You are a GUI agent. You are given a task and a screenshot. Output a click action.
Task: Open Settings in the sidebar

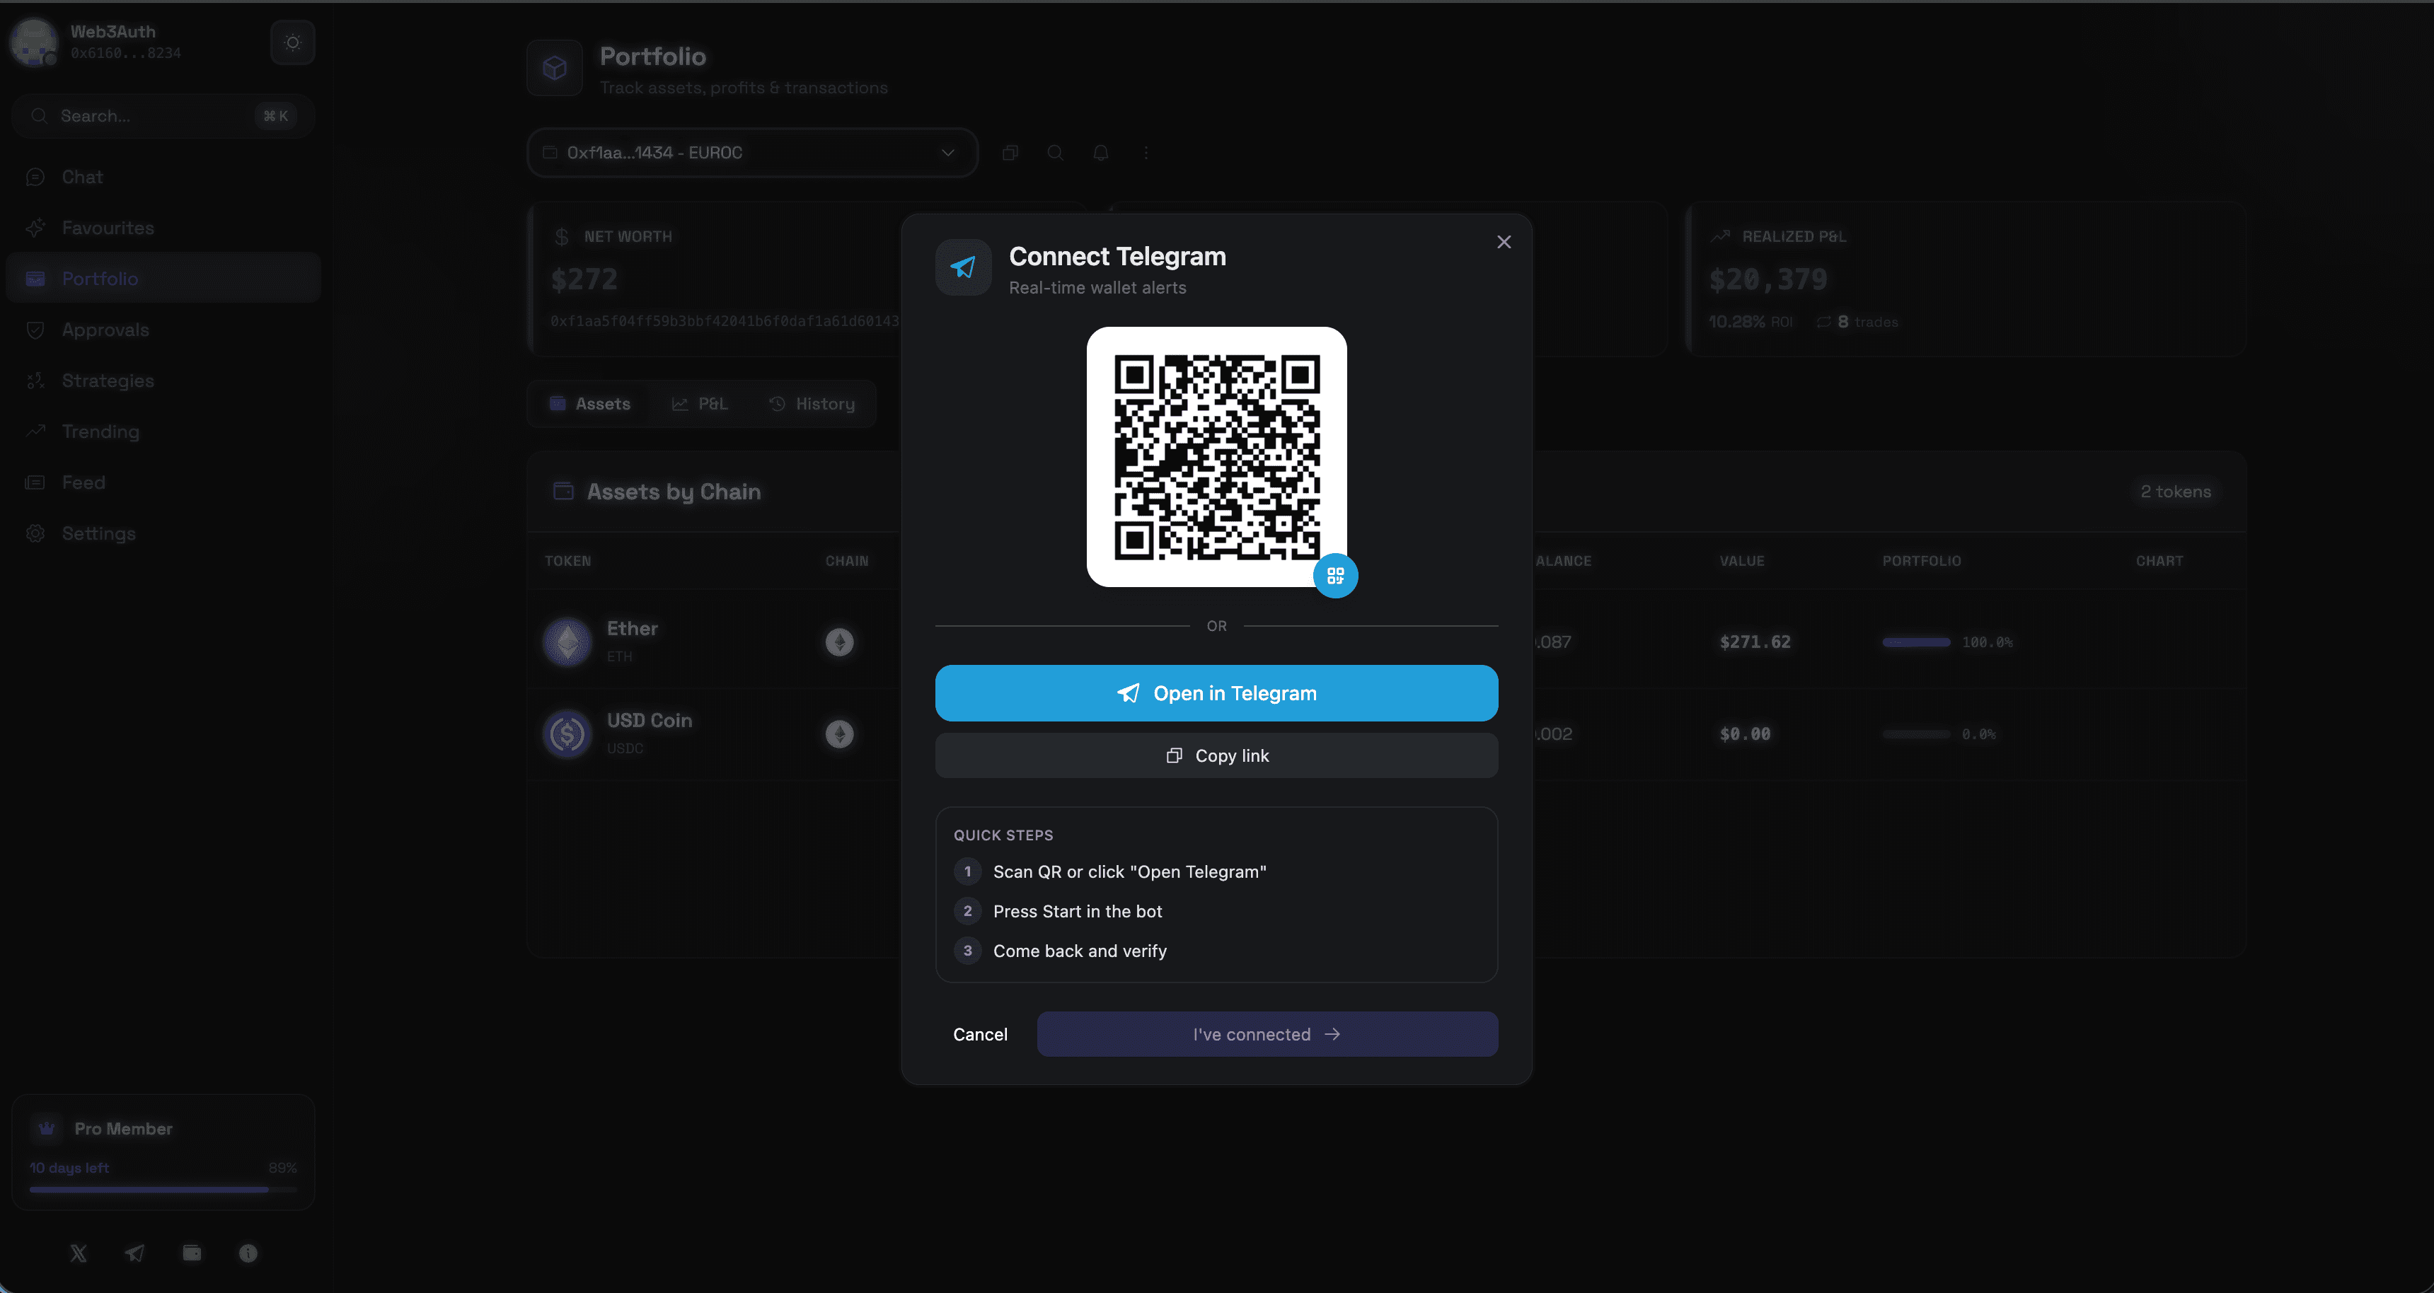(163, 533)
